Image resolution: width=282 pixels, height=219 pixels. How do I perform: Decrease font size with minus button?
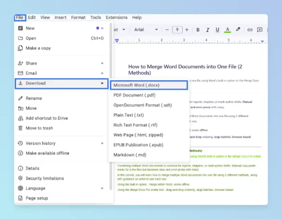coord(167,30)
